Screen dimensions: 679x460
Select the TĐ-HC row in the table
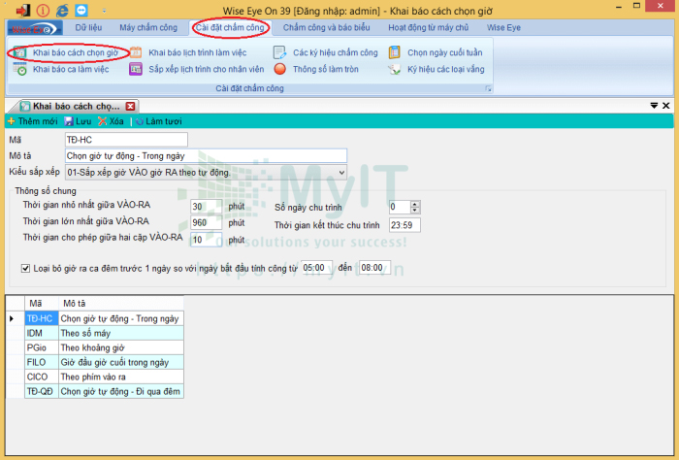(x=104, y=318)
